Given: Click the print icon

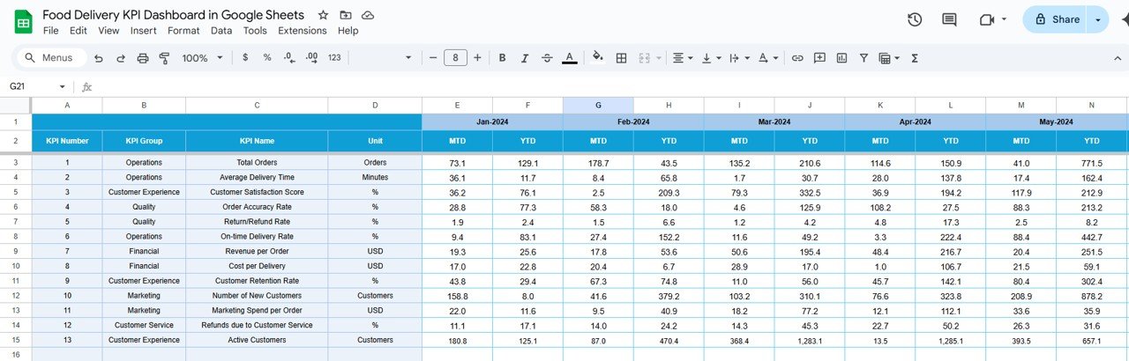Looking at the screenshot, I should coord(143,58).
